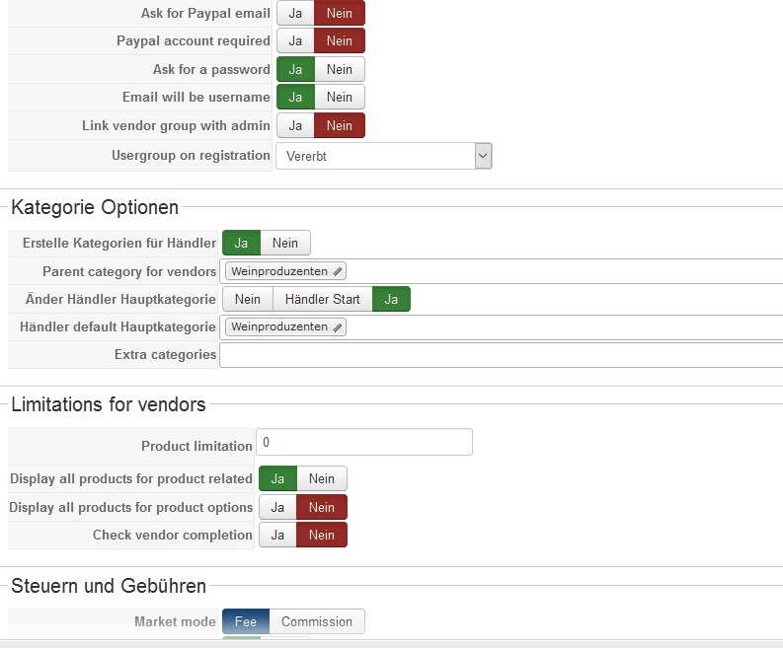The width and height of the screenshot is (783, 648).
Task: Click Weinproduzenten tag in Händler default Hauptkategorie
Action: [278, 326]
